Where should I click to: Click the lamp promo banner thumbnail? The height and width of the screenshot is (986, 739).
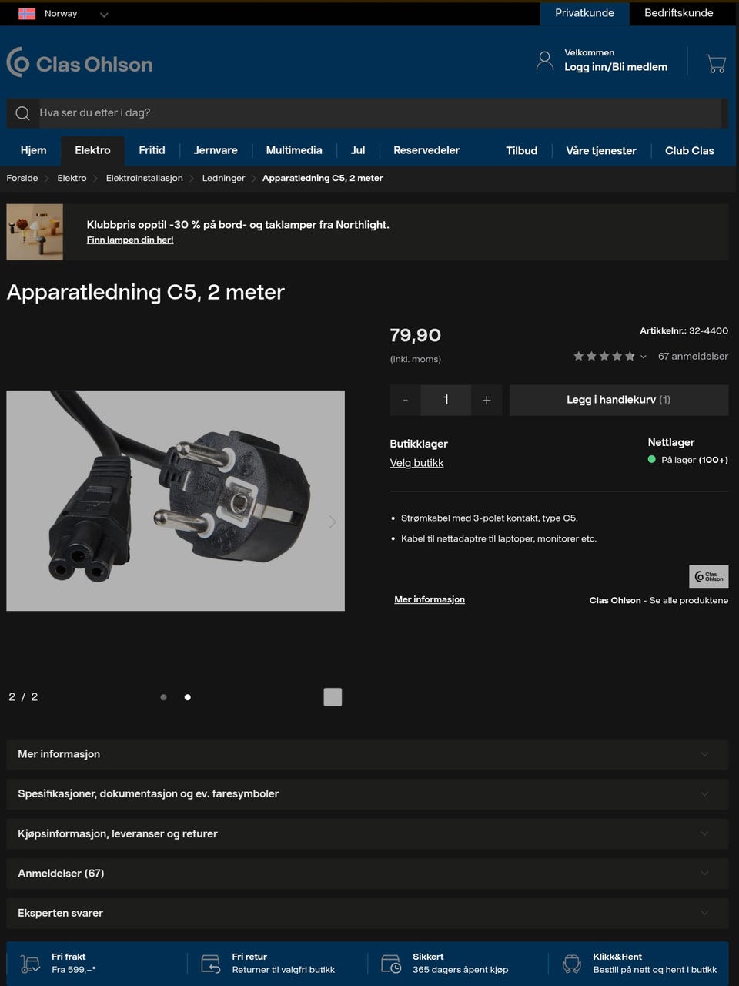point(35,232)
